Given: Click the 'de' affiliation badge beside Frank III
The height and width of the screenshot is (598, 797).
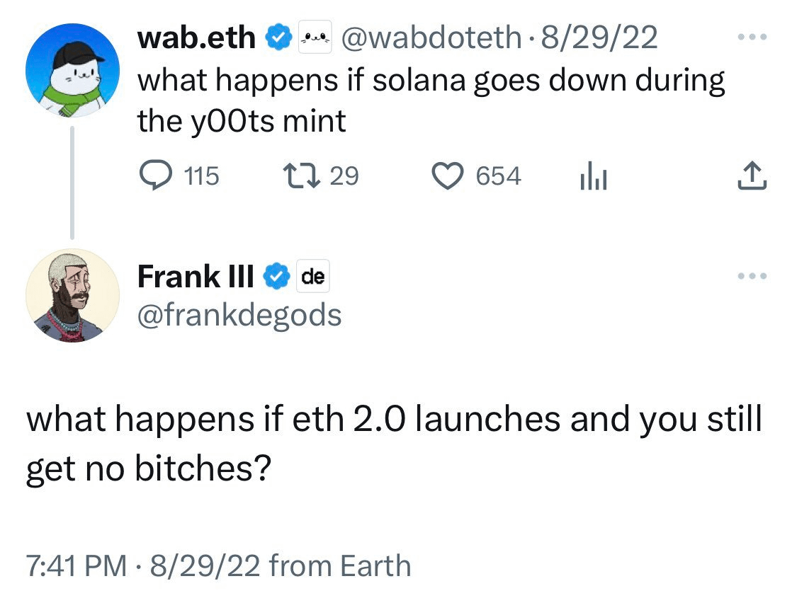Looking at the screenshot, I should click(313, 276).
